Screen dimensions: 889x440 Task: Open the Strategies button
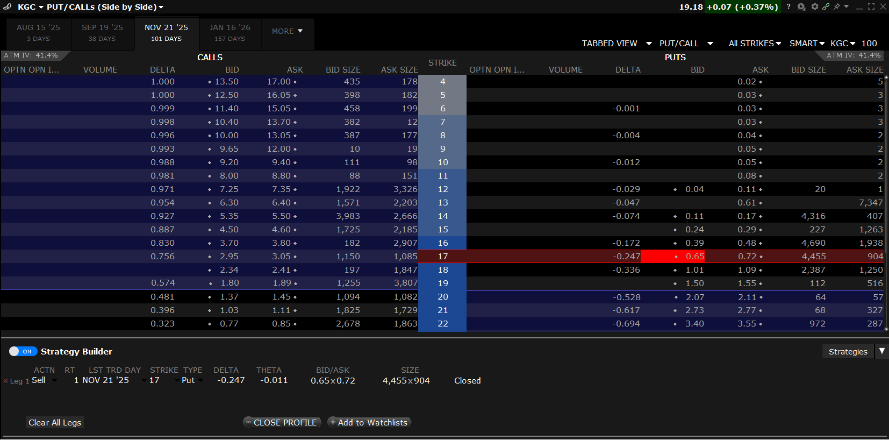848,351
